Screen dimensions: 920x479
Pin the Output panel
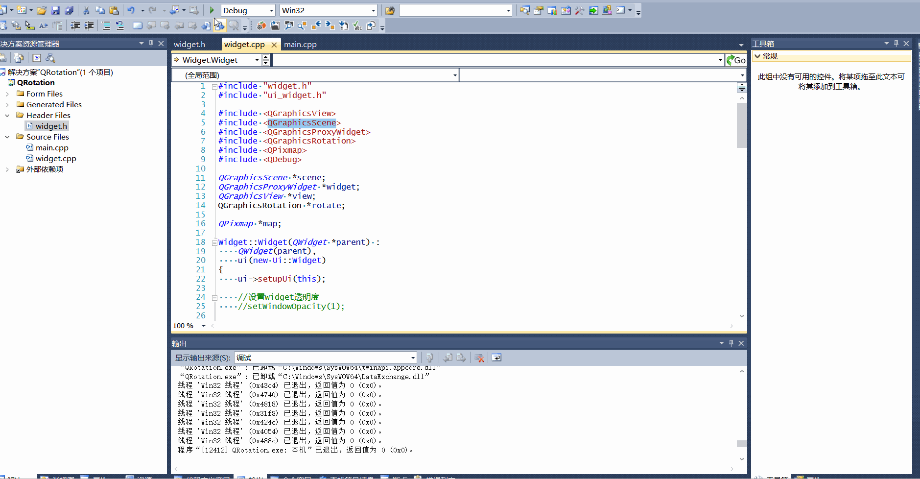(x=731, y=343)
